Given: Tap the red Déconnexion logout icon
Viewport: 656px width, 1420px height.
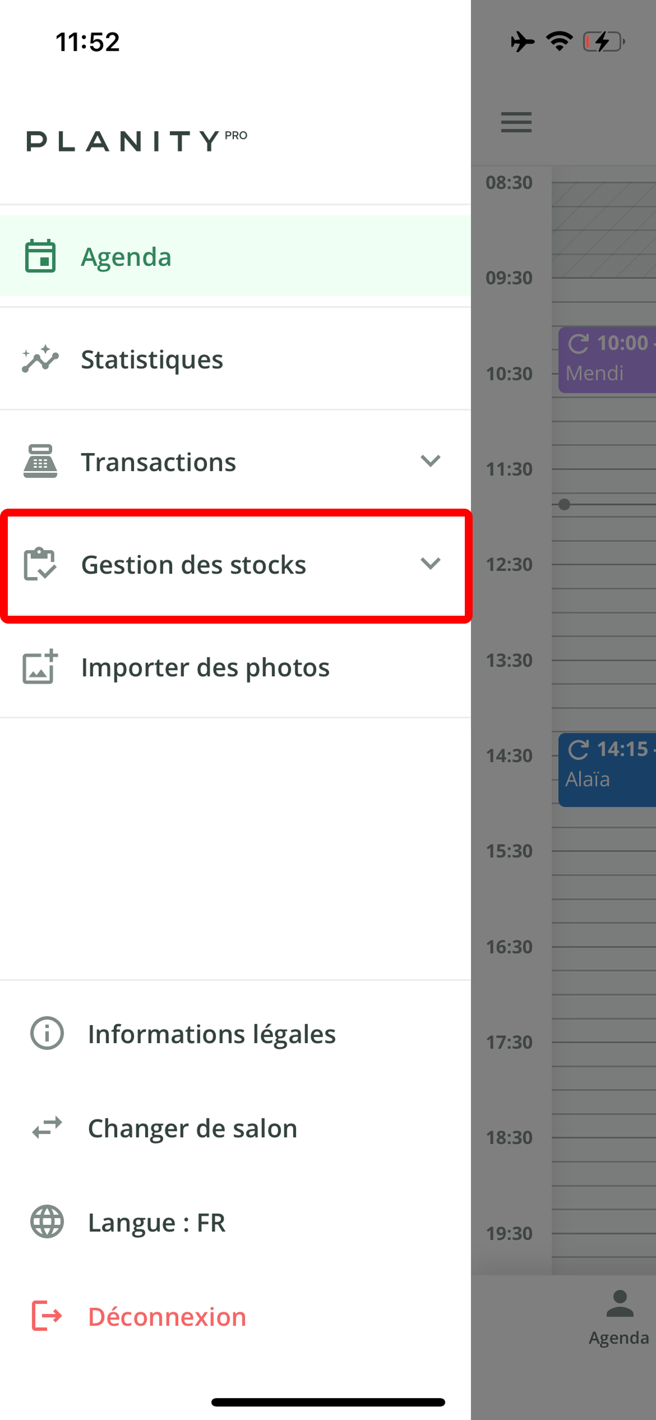Looking at the screenshot, I should pos(47,1316).
